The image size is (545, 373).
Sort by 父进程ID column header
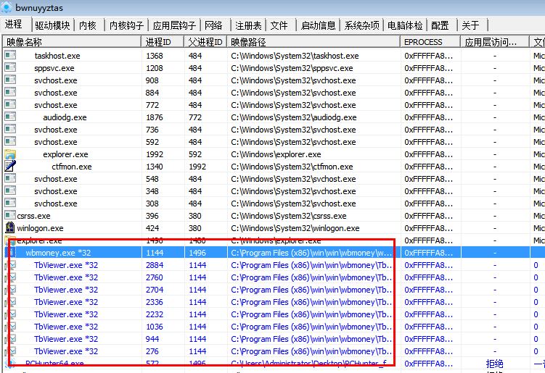(x=205, y=42)
